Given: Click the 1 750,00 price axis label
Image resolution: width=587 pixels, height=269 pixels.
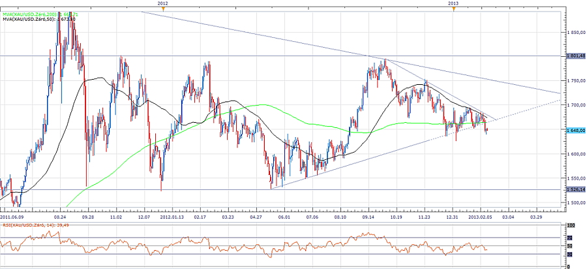Looking at the screenshot, I should pyautogui.click(x=574, y=81).
